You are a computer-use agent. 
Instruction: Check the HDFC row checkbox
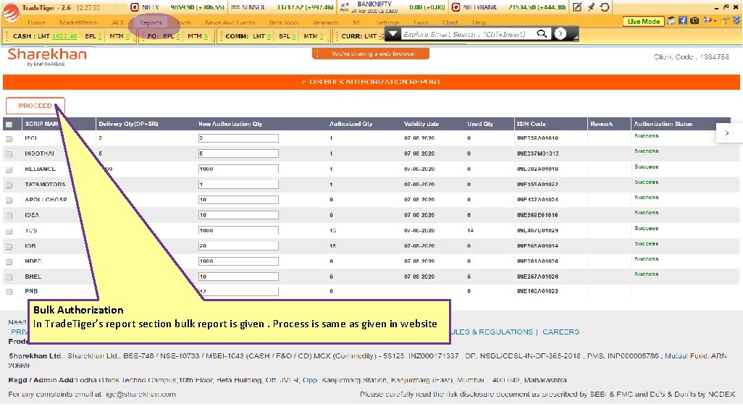pos(9,262)
